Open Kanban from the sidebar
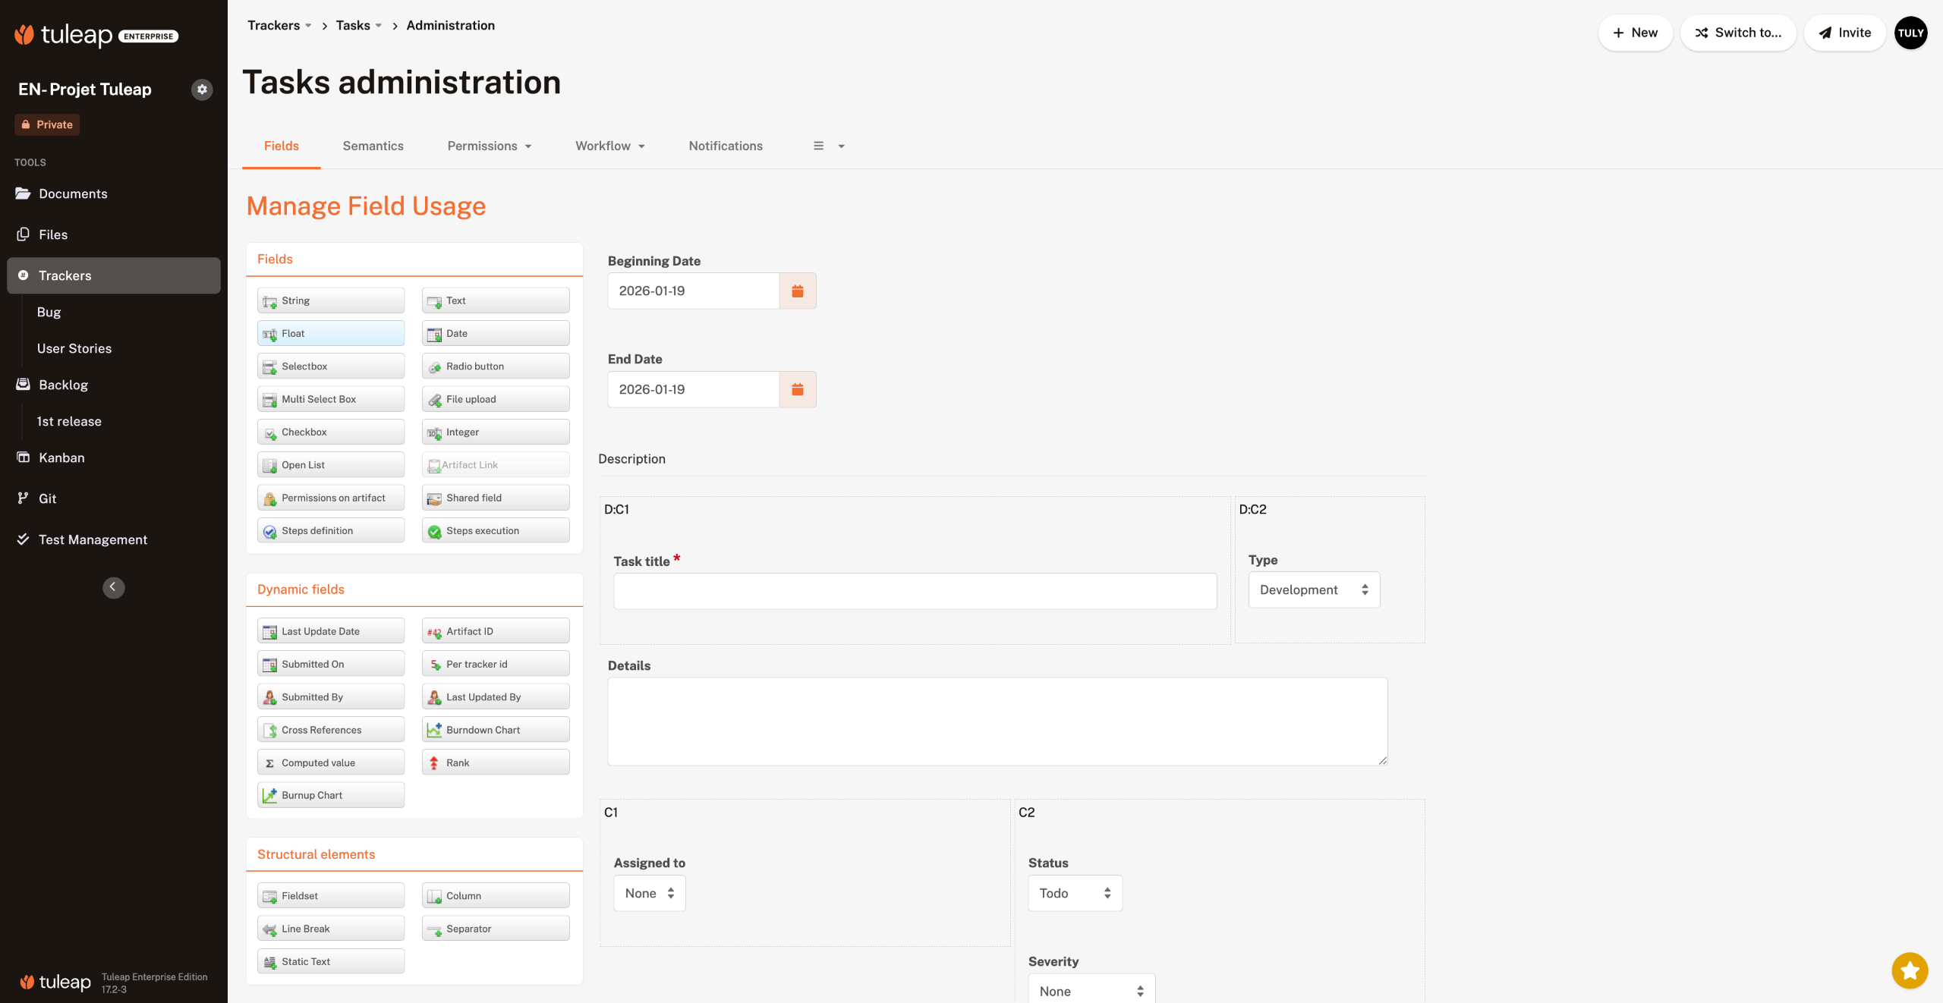 pyautogui.click(x=61, y=457)
